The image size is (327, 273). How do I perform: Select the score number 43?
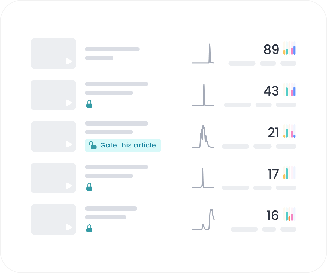(x=271, y=91)
